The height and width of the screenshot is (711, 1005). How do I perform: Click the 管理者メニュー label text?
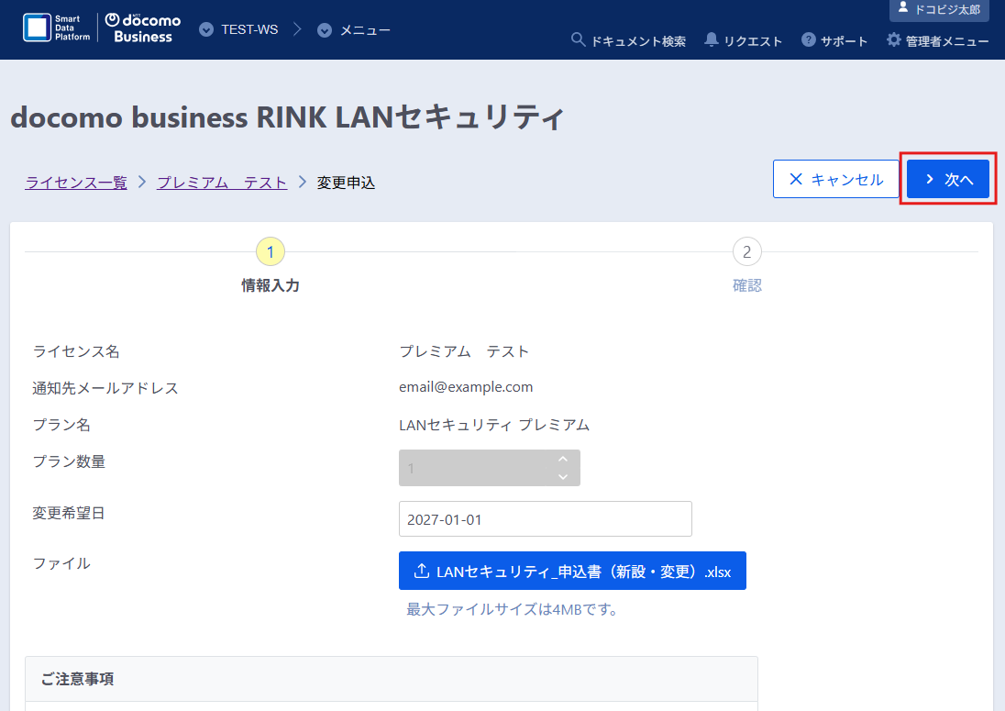coord(947,41)
